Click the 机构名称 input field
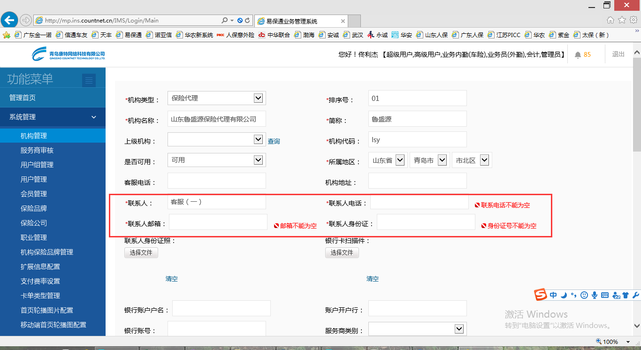Image resolution: width=641 pixels, height=350 pixels. pyautogui.click(x=217, y=119)
